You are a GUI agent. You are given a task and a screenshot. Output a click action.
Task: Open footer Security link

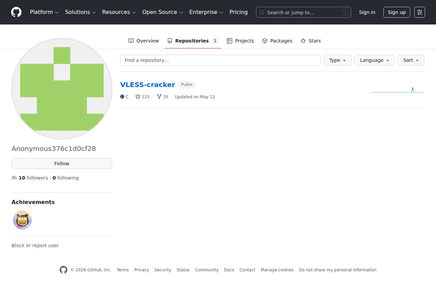163,270
